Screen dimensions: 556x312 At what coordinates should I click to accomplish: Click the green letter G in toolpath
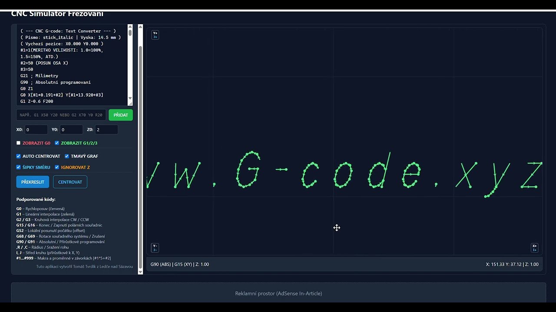tap(248, 169)
